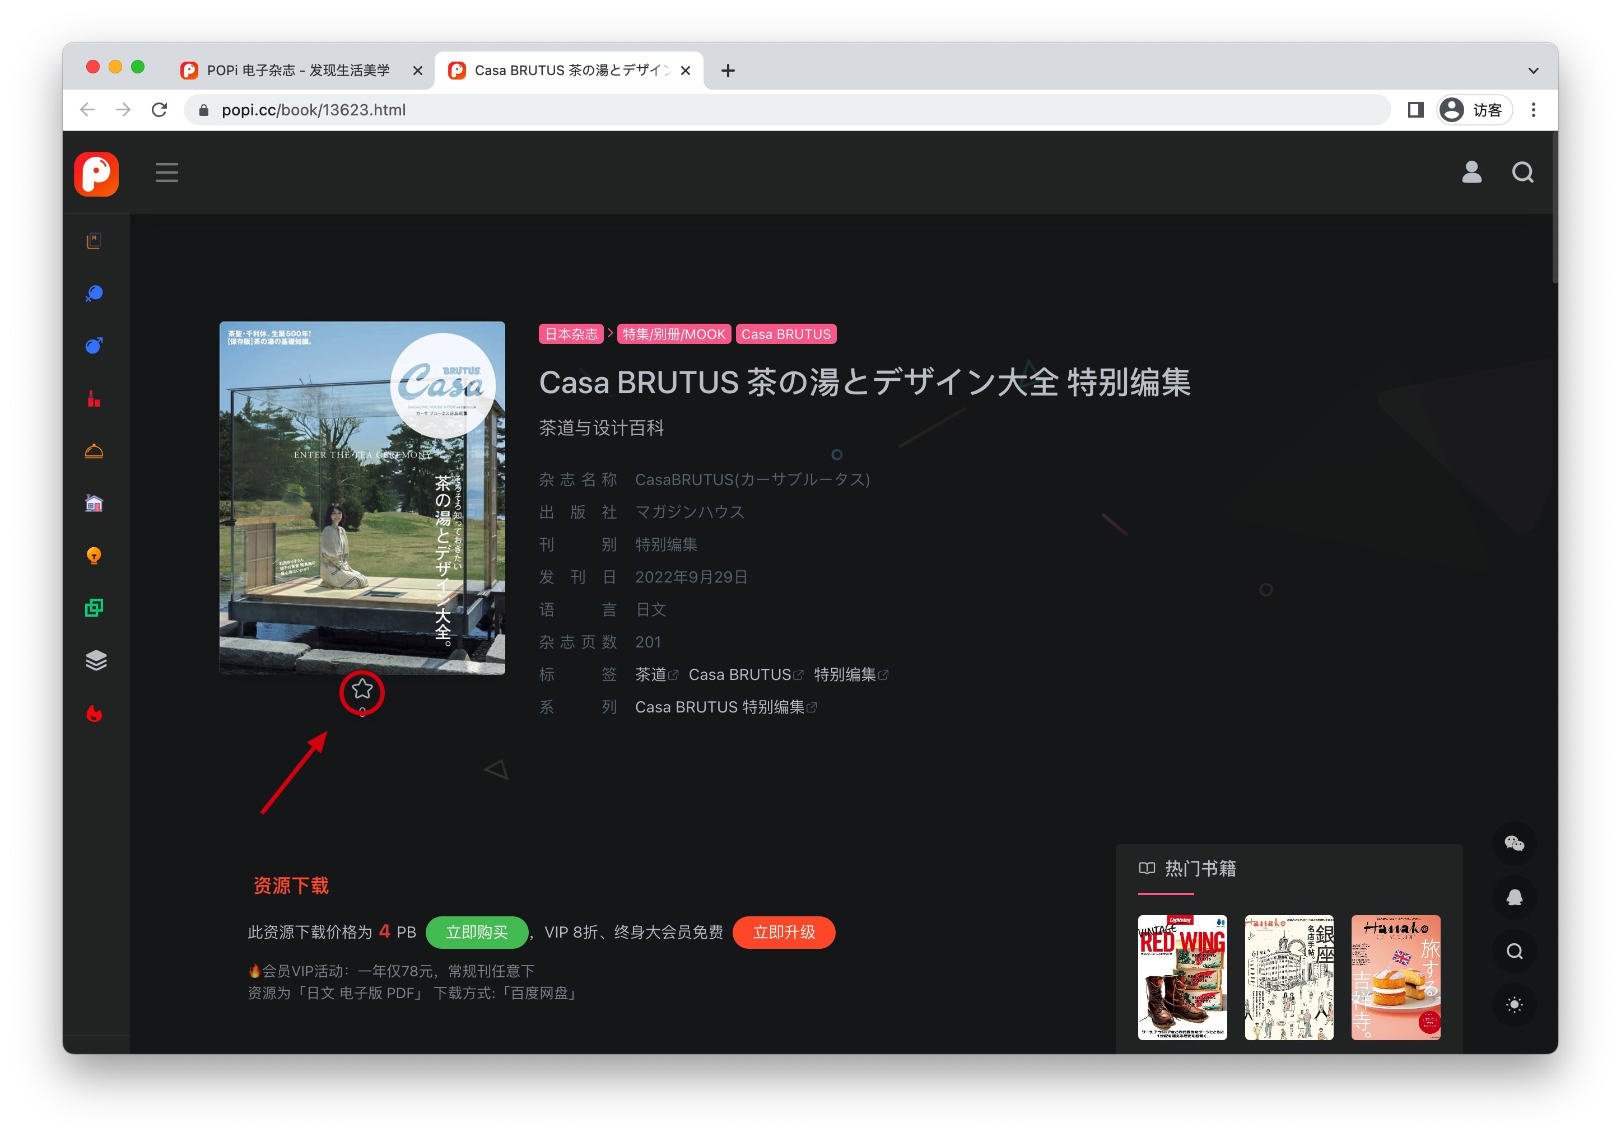The image size is (1621, 1137).
Task: Open the women's category female symbol icon
Action: (x=94, y=293)
